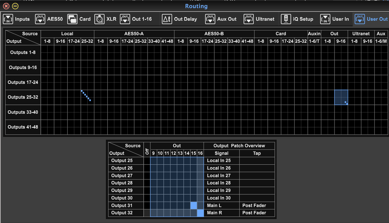The height and width of the screenshot is (223, 389).
Task: Click Post Fader tap for Output 31
Action: click(257, 205)
